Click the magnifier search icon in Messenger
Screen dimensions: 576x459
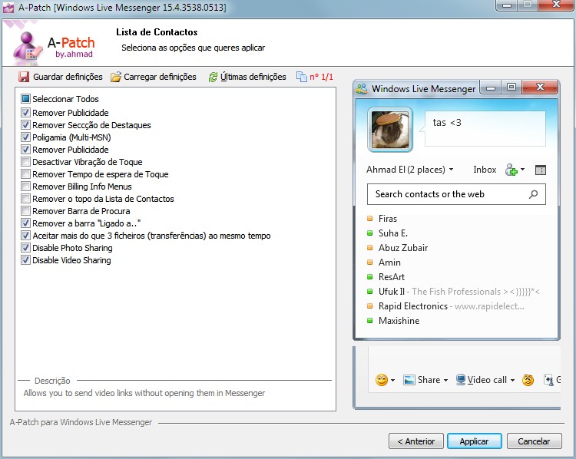(533, 194)
